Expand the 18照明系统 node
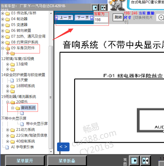This screenshot has height=166, width=164. (7, 86)
